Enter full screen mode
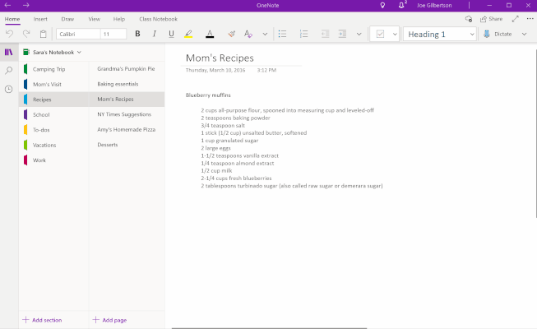 tap(516, 19)
